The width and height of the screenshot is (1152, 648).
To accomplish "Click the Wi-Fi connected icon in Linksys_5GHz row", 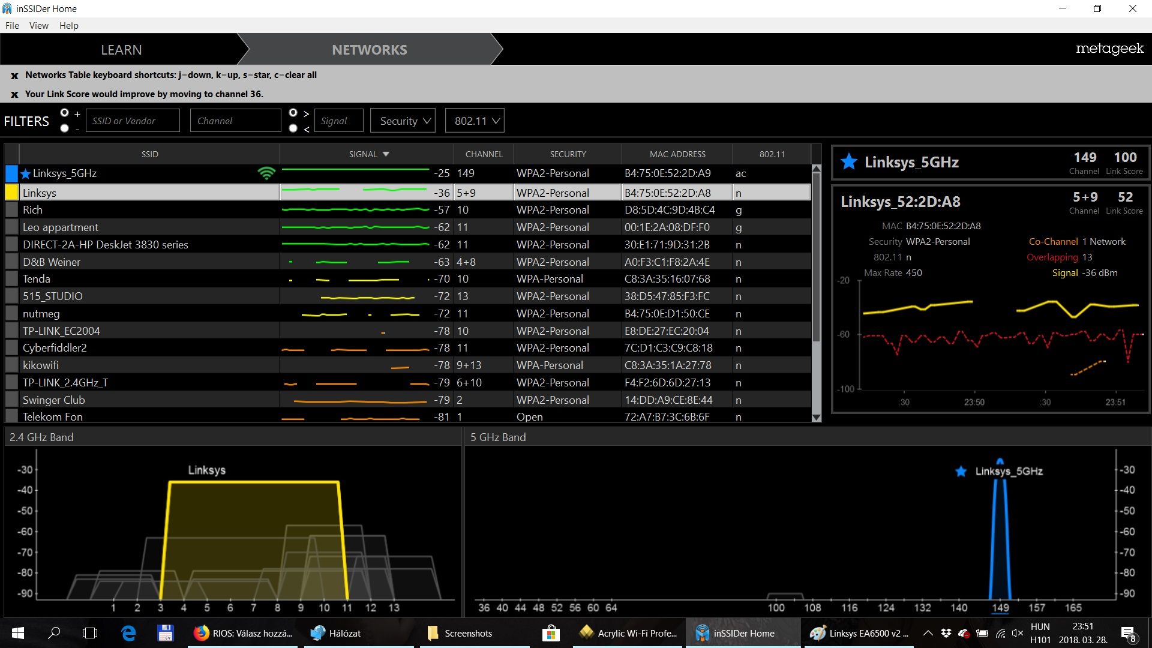I will [266, 173].
